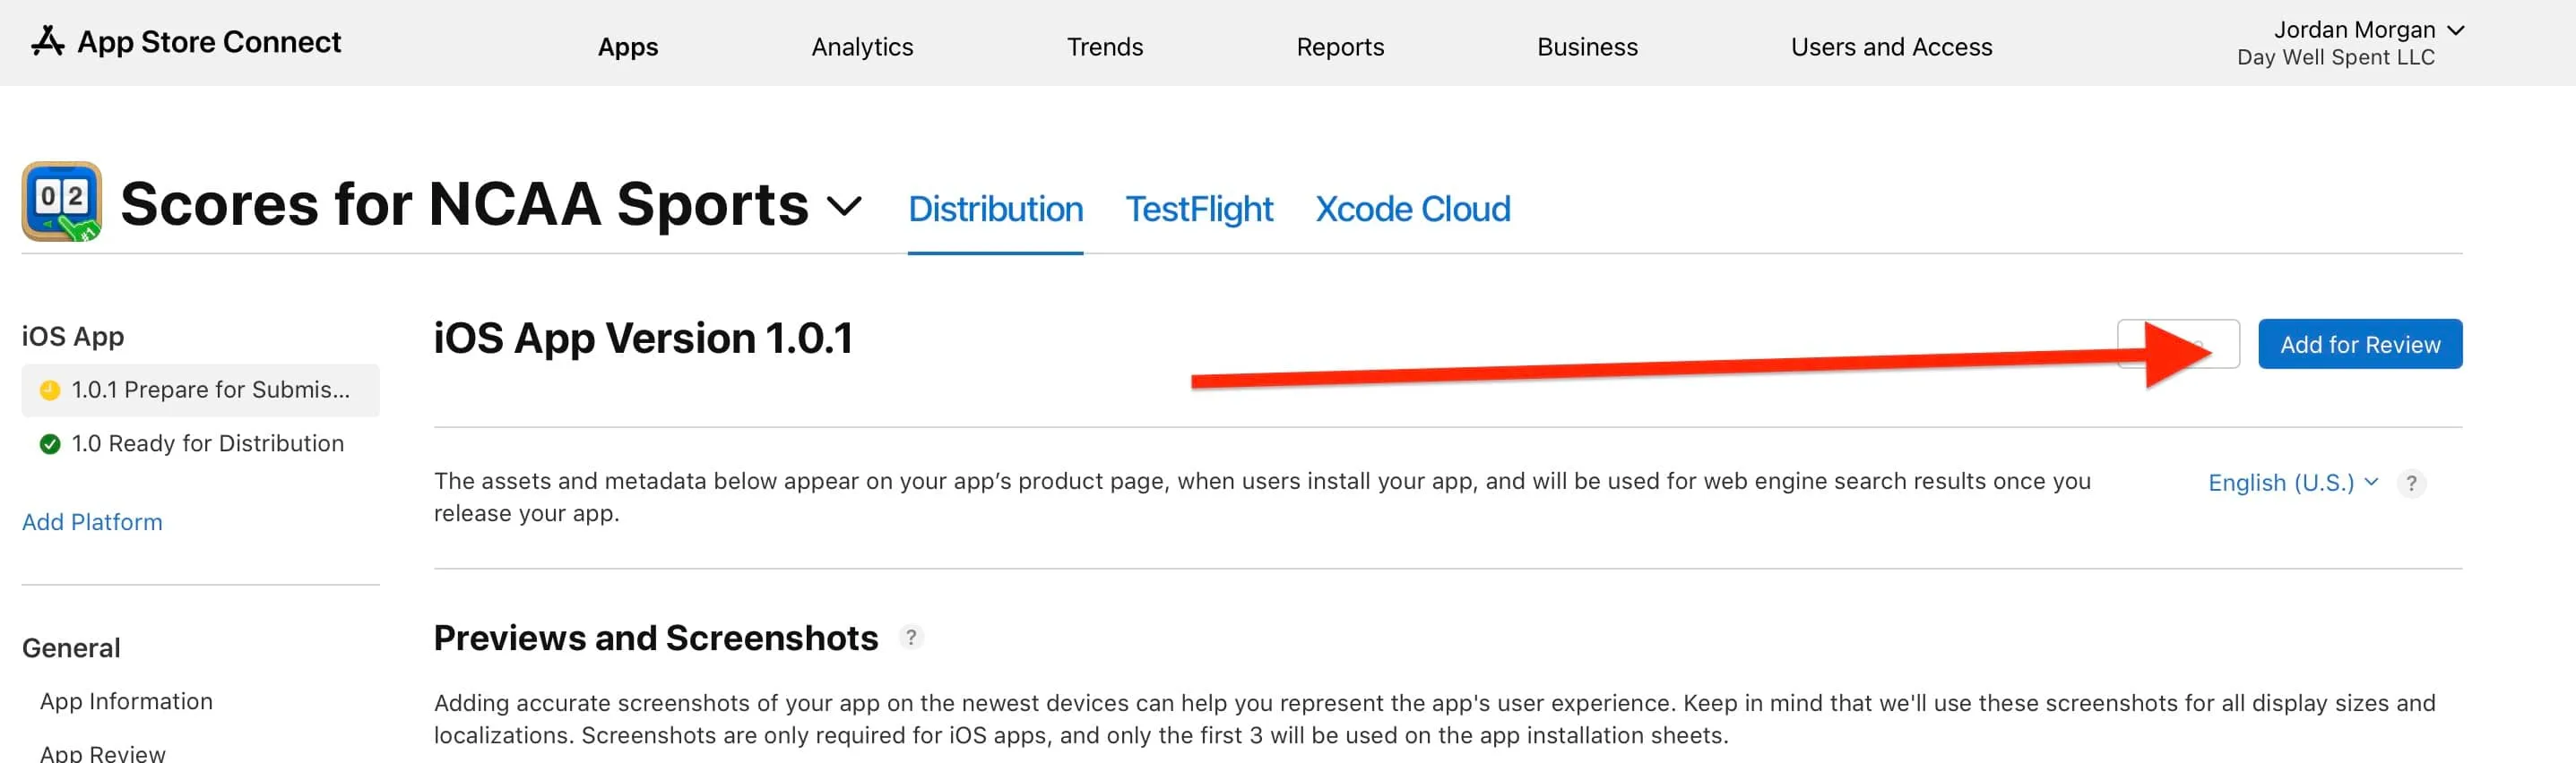Screen dimensions: 2576x763
Task: Click the button left of Add for Review
Action: pyautogui.click(x=2177, y=345)
